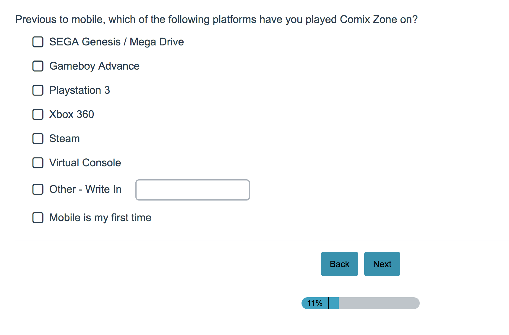The height and width of the screenshot is (335, 509).
Task: Click the "Virtual Console" label text
Action: click(85, 163)
